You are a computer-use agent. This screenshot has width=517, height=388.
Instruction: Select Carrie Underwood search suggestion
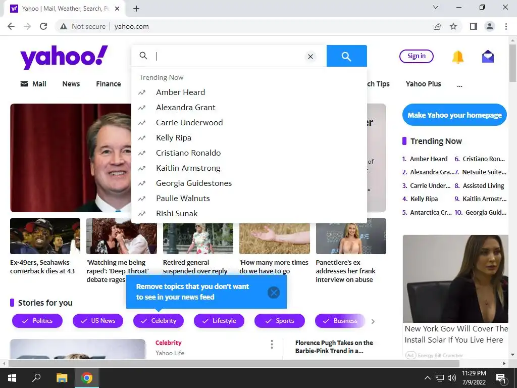point(249,123)
